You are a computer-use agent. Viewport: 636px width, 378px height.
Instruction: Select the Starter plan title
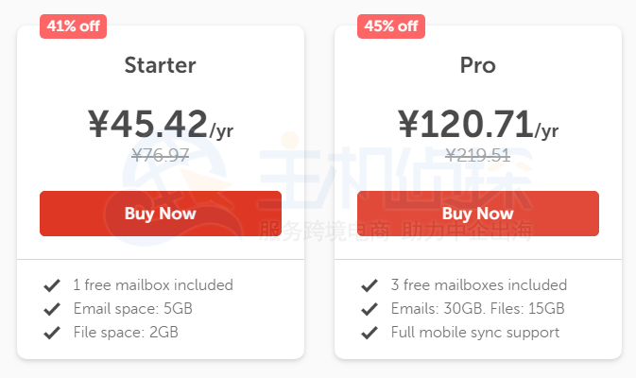[161, 65]
